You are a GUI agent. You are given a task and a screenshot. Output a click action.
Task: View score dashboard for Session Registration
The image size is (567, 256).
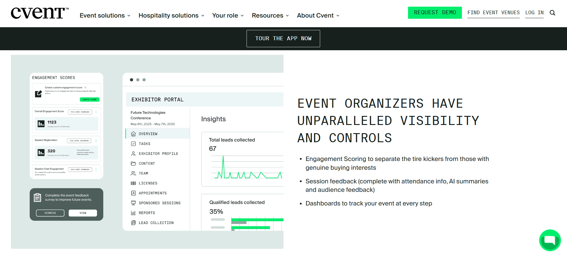pos(79,141)
